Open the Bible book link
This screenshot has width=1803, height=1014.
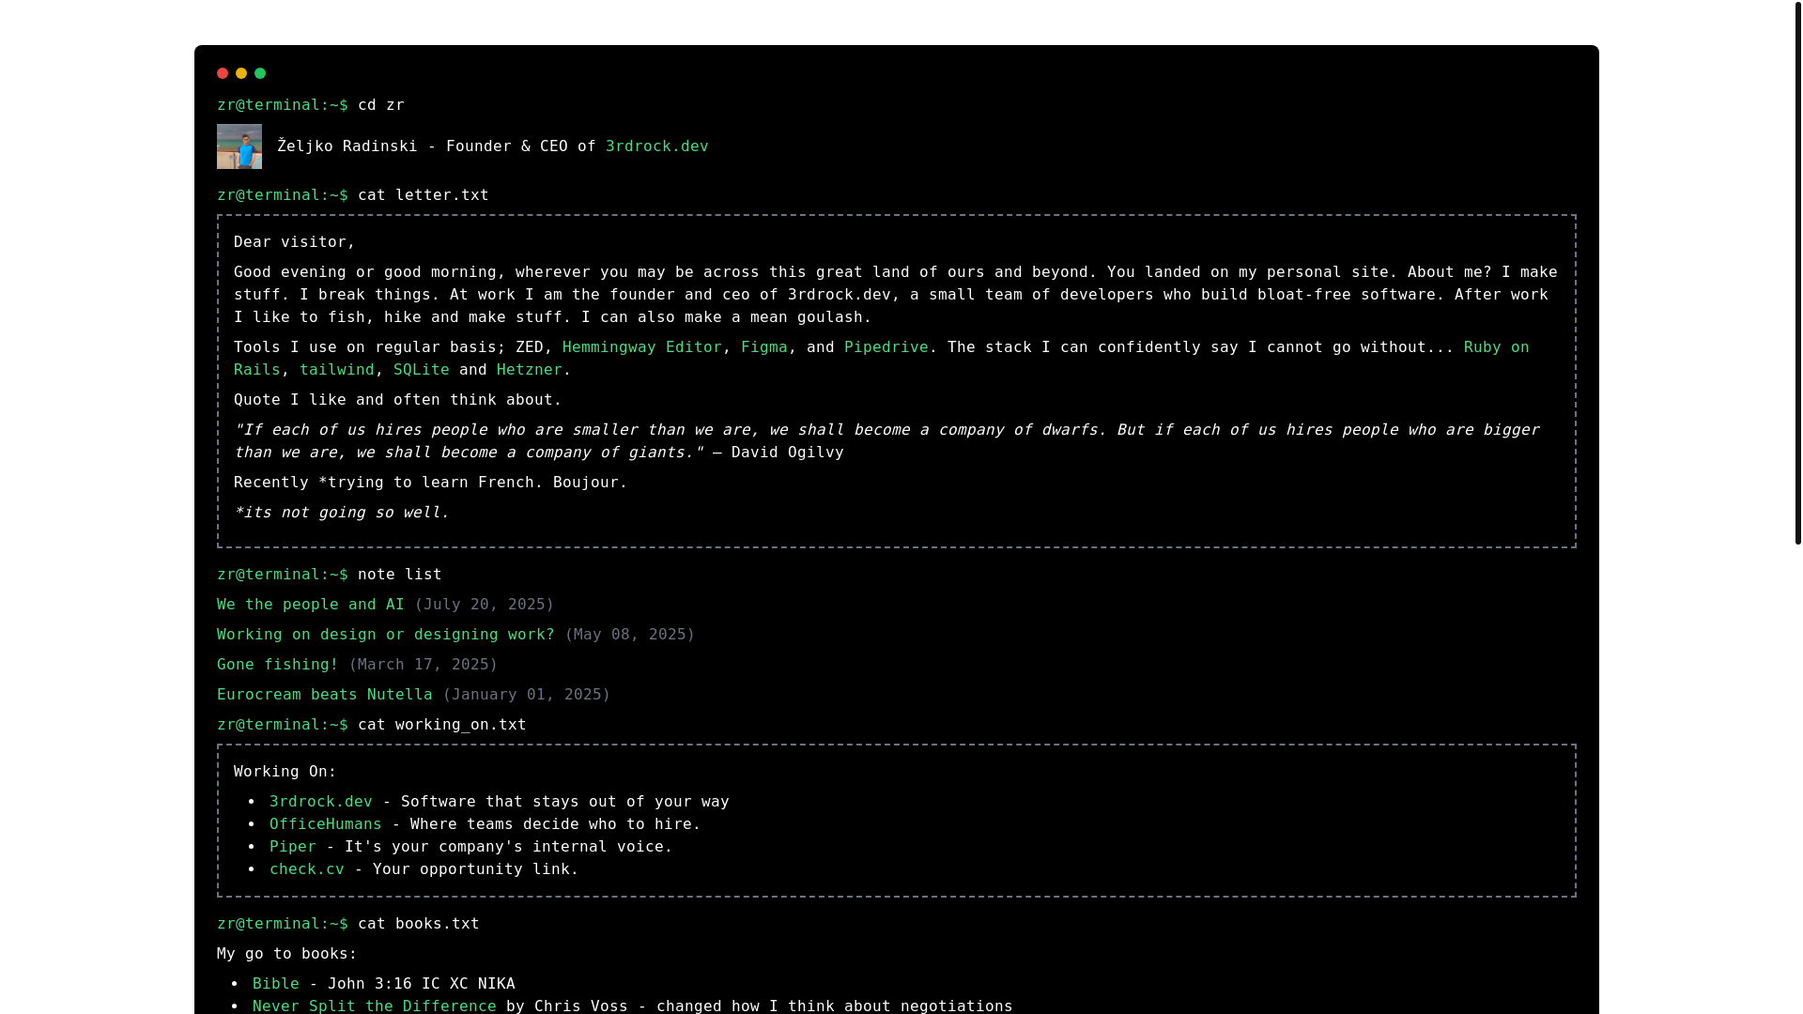276,984
